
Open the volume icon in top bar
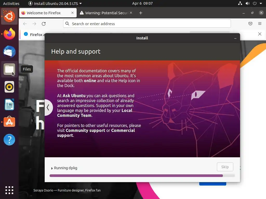248,3
